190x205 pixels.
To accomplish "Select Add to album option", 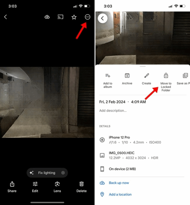I will tap(108, 81).
